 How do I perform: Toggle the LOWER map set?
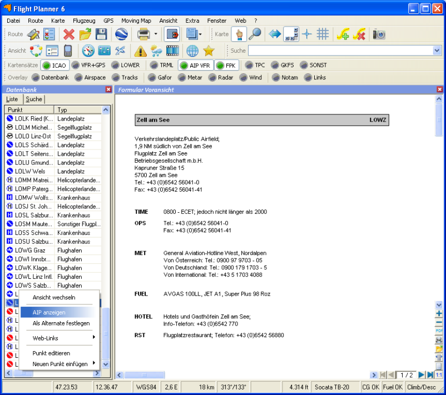(x=126, y=65)
